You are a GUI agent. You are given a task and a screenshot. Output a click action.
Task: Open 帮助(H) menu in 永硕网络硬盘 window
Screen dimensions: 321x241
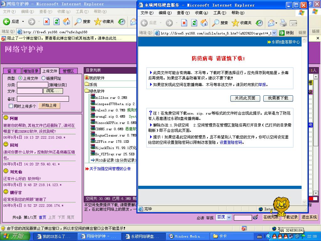pyautogui.click(x=238, y=13)
